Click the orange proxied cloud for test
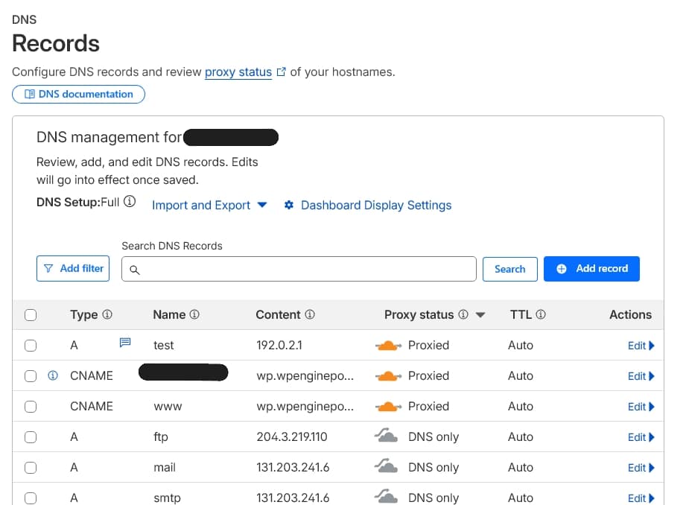686x505 pixels. (386, 346)
